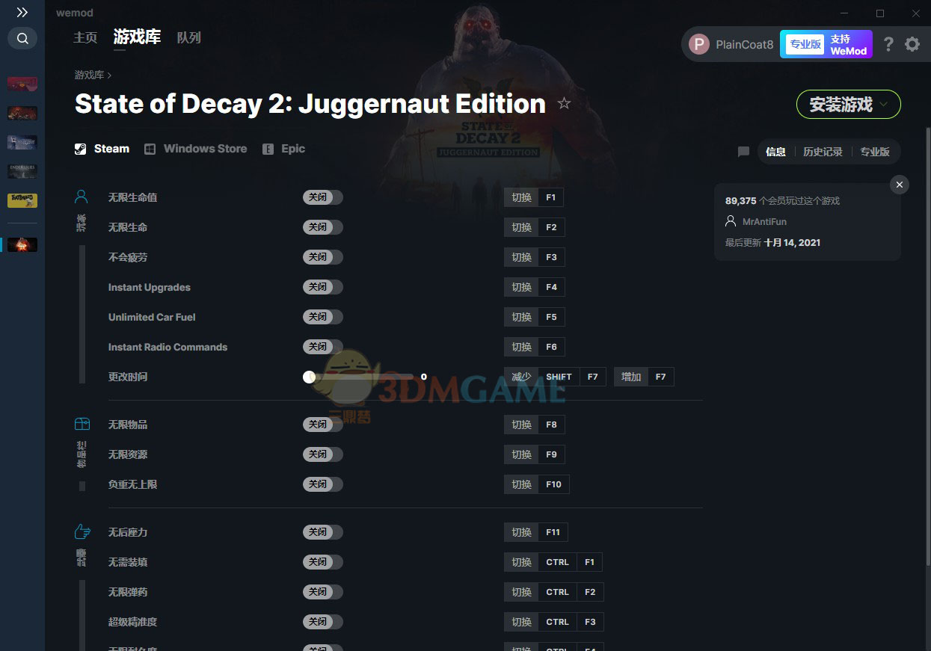Select the yellow game thumbnail in sidebar
Image resolution: width=931 pixels, height=651 pixels.
pos(22,200)
